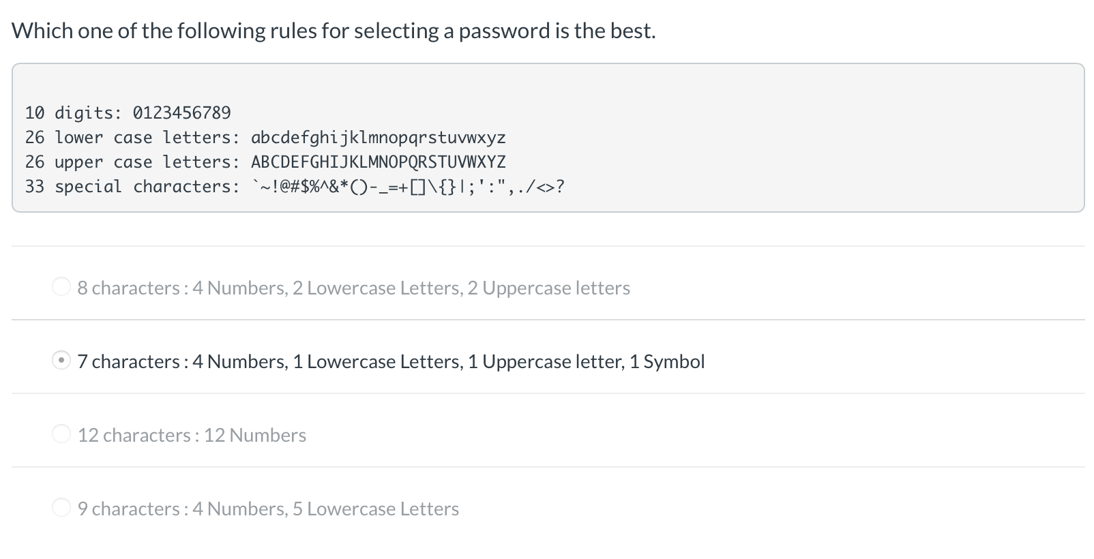Select the "8 characters" radio button
The image size is (1094, 559).
(61, 287)
